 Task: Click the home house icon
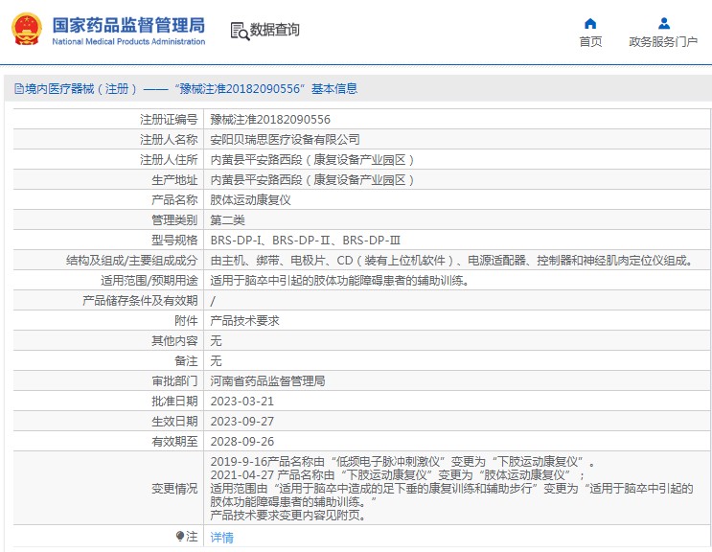tap(590, 24)
